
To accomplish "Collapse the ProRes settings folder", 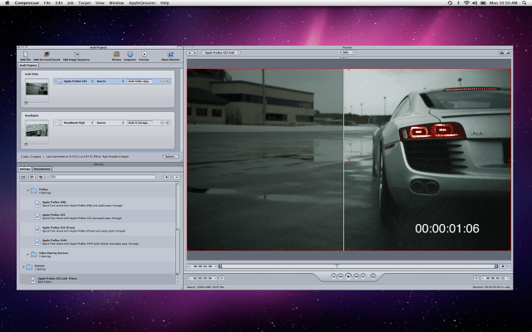I will (27, 190).
